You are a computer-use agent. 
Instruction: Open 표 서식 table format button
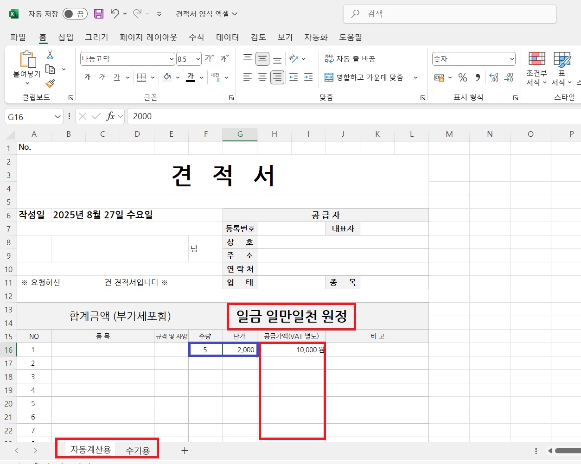562,69
